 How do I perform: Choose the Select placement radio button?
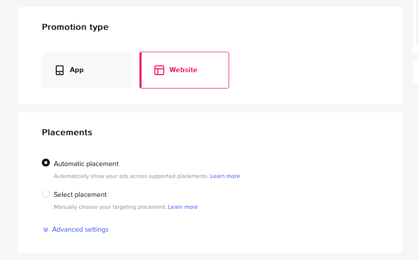[x=46, y=193]
